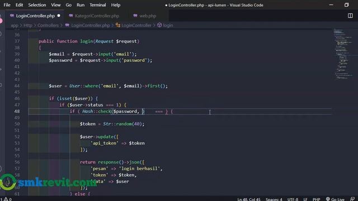Click 'api_token' key on line 53
Viewport: 358px width, 201px height.
[105, 143]
